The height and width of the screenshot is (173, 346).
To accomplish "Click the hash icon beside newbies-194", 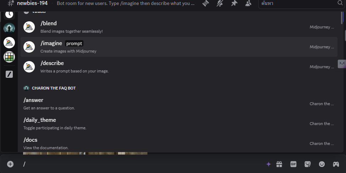I will pyautogui.click(x=11, y=3).
